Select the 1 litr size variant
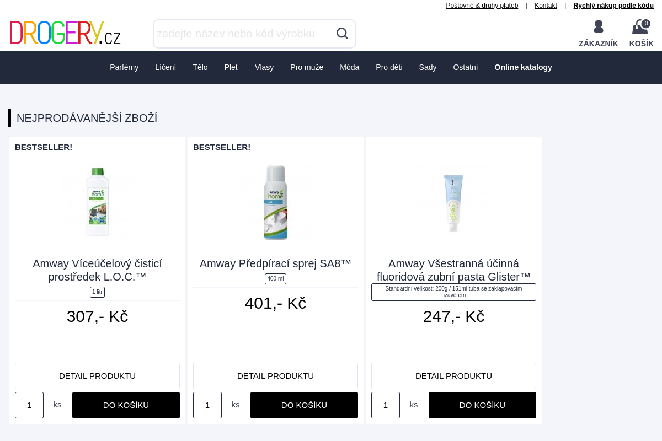The height and width of the screenshot is (441, 662). [97, 292]
